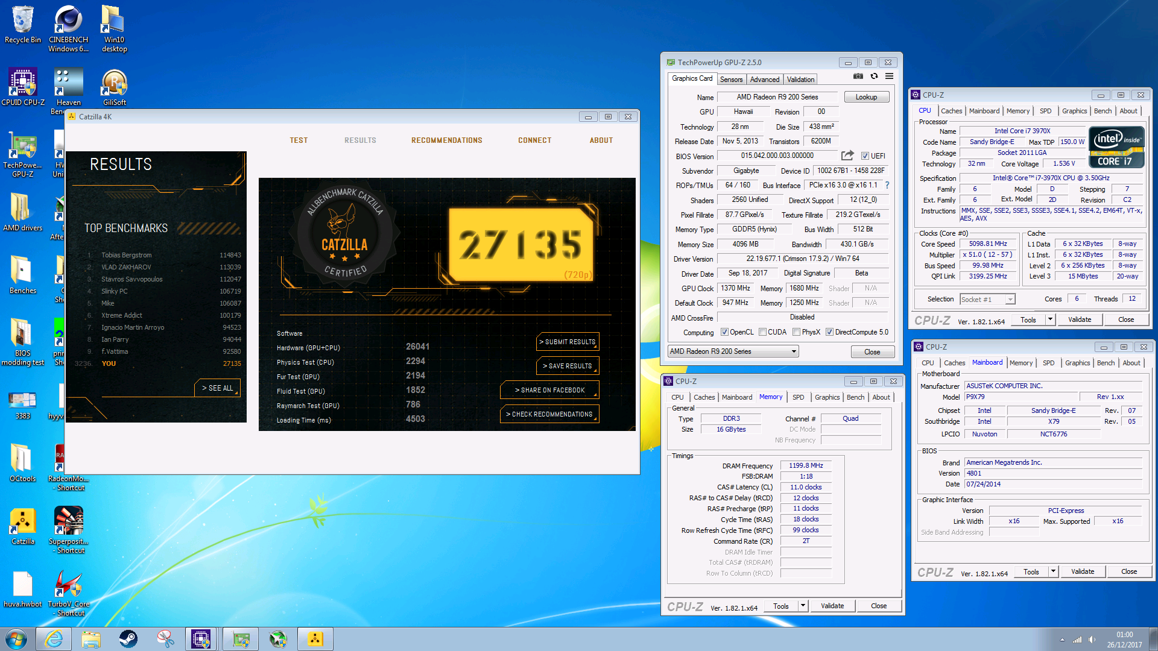Open the 3383 desktop image file
Image resolution: width=1158 pixels, height=651 pixels.
[23, 404]
